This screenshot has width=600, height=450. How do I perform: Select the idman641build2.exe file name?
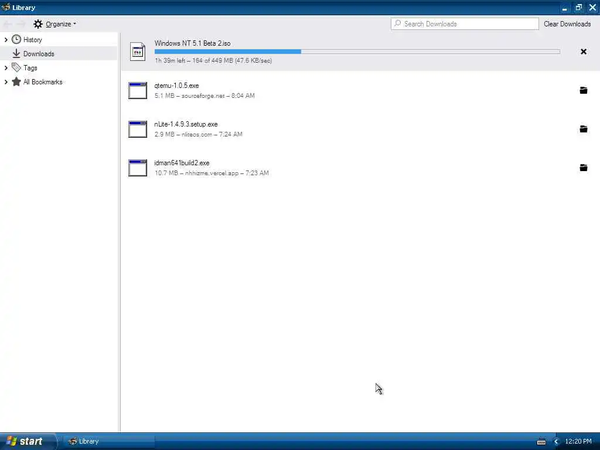coord(182,163)
